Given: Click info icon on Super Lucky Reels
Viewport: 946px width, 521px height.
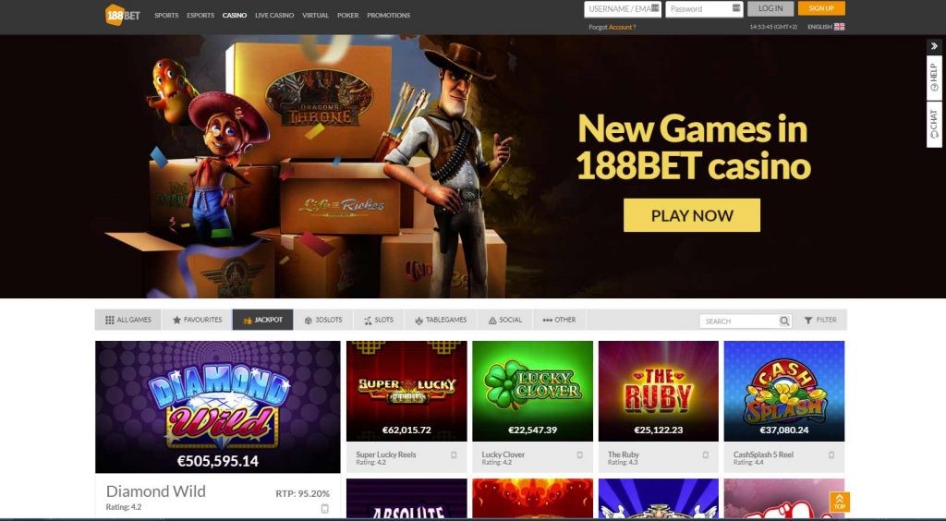Looking at the screenshot, I should [454, 455].
